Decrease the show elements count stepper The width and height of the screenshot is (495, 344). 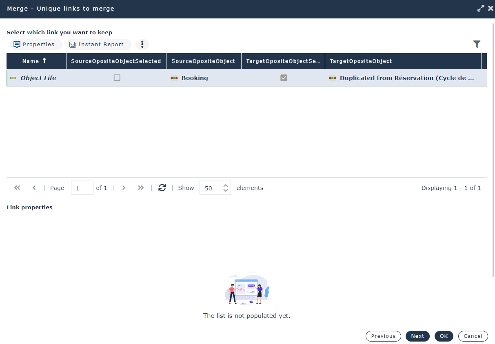click(x=226, y=191)
